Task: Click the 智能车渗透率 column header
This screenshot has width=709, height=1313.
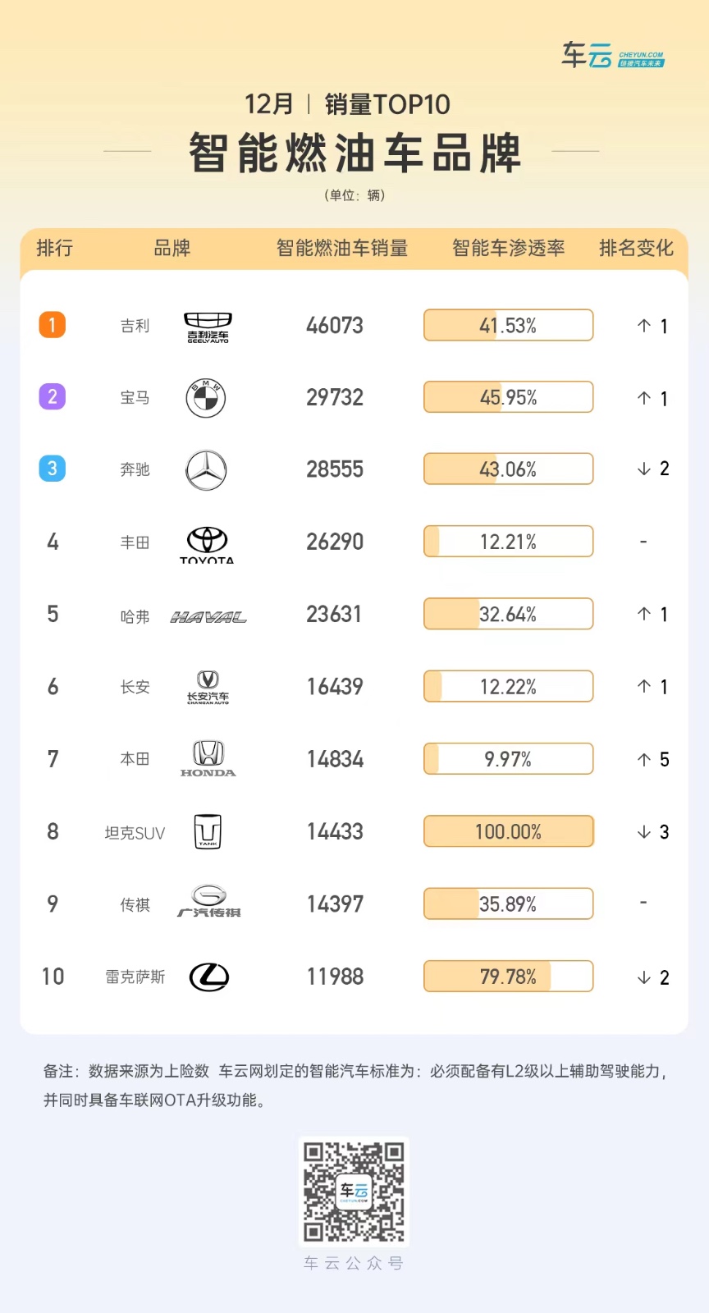Action: pos(508,248)
